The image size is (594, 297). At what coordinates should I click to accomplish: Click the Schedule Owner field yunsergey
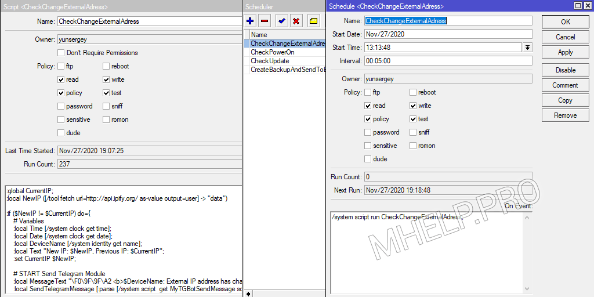(x=448, y=79)
